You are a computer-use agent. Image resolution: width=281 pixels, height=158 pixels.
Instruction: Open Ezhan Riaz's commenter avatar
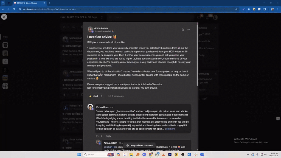pyautogui.click(x=90, y=107)
